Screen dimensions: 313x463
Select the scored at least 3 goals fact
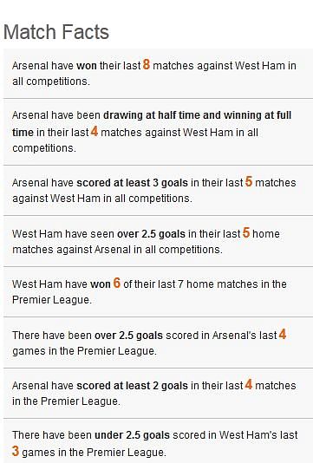pos(159,191)
